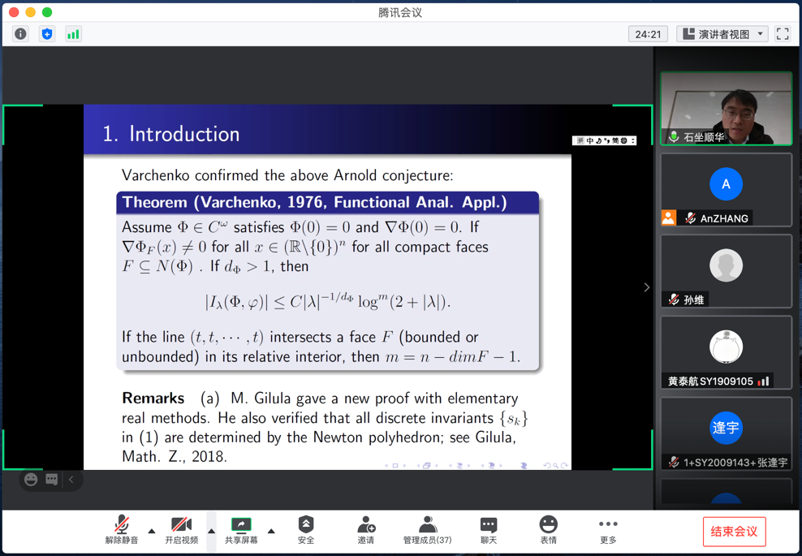Click the blue security shield icon
Image resolution: width=802 pixels, height=556 pixels.
pyautogui.click(x=47, y=34)
